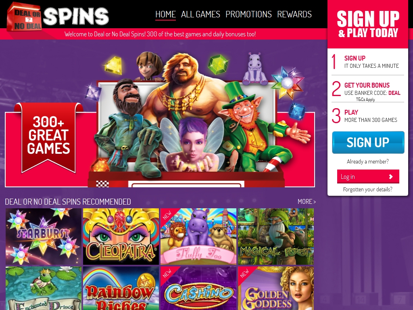Expand the More recommended games link
The width and height of the screenshot is (413, 310).
(307, 201)
